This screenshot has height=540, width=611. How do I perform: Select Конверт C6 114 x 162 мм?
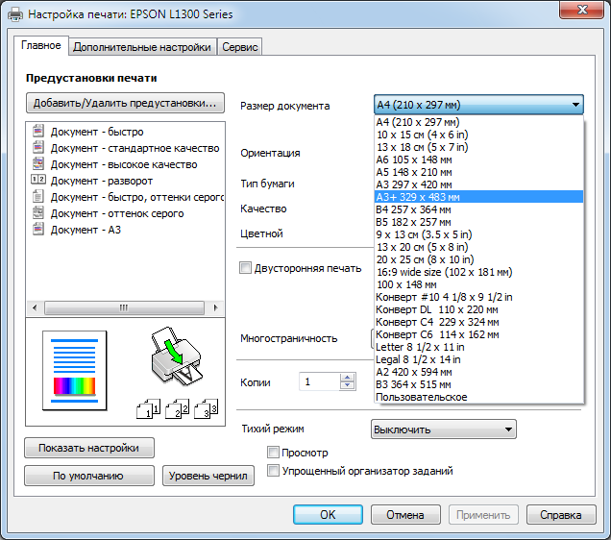click(x=478, y=334)
